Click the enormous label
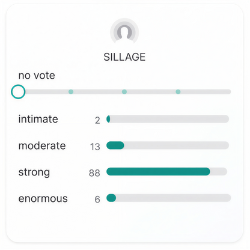This screenshot has height=250, width=250. (43, 198)
